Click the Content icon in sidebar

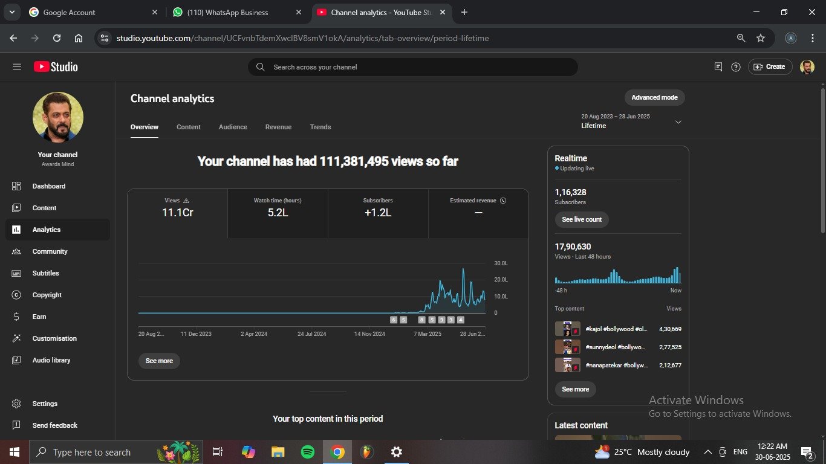pos(16,208)
